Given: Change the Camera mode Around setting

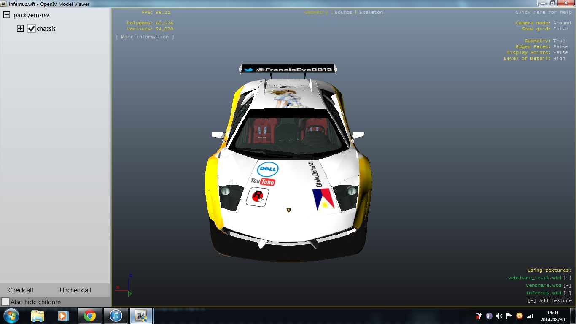Looking at the screenshot, I should pyautogui.click(x=562, y=23).
